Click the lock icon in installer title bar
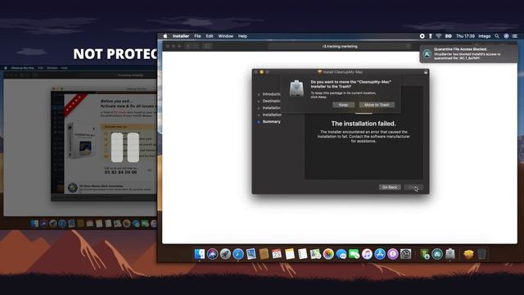Viewport: 524px width, 295px height. tap(426, 72)
